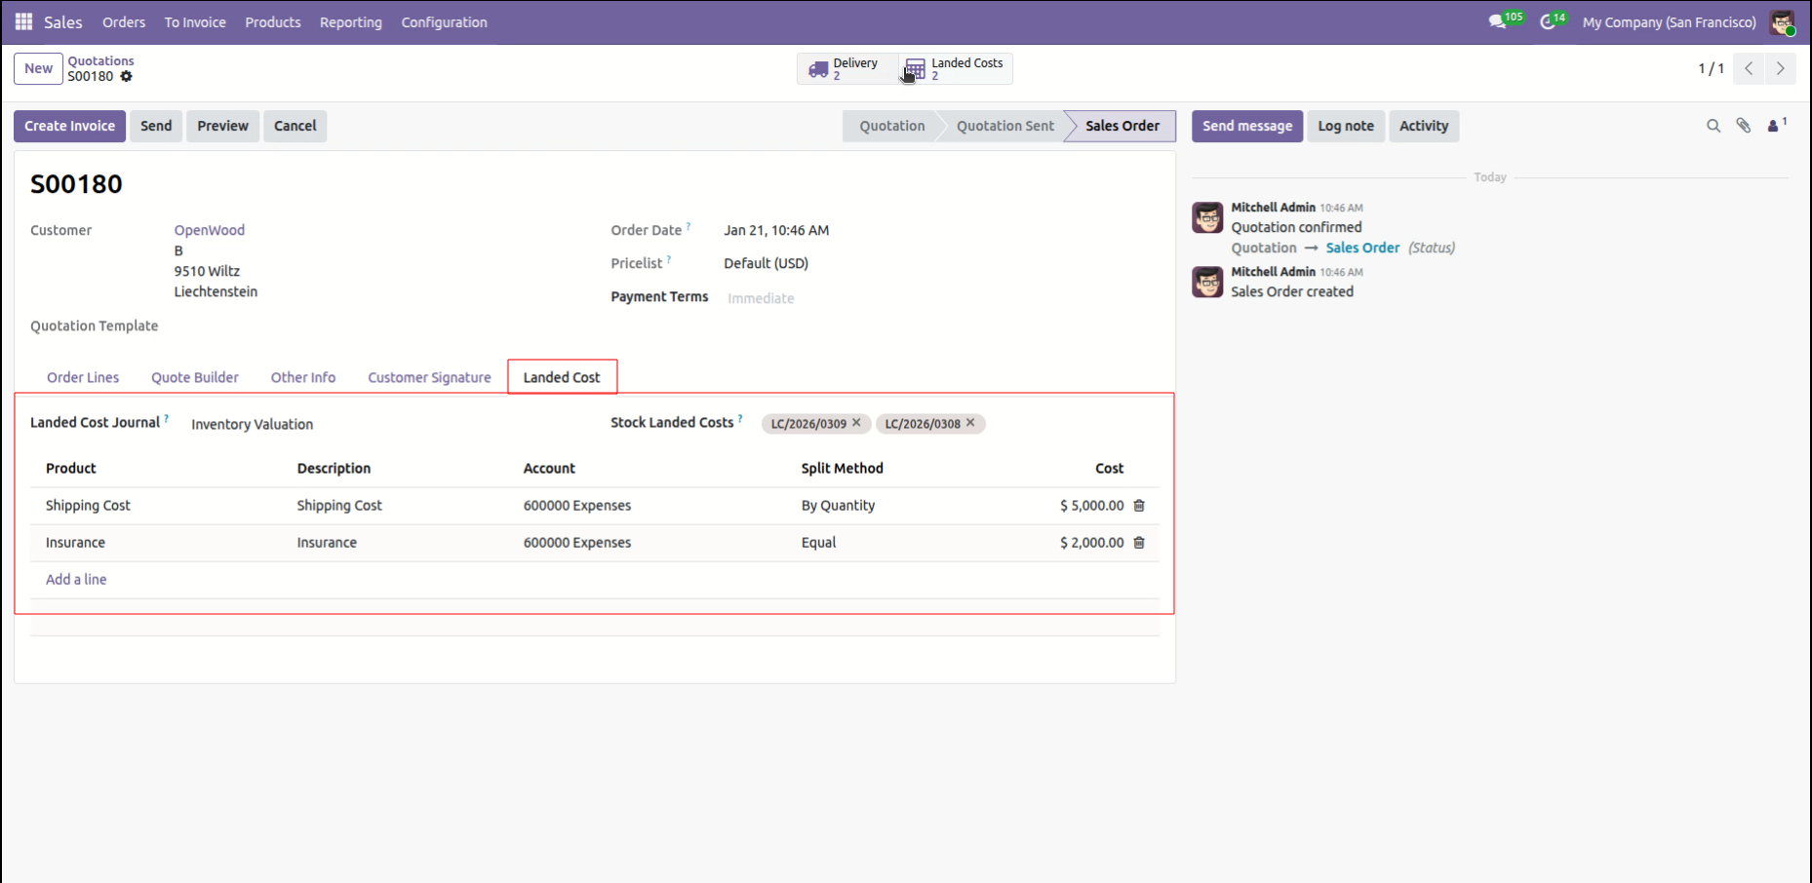This screenshot has height=883, width=1812.
Task: Open the activities clock icon
Action: point(1548,21)
